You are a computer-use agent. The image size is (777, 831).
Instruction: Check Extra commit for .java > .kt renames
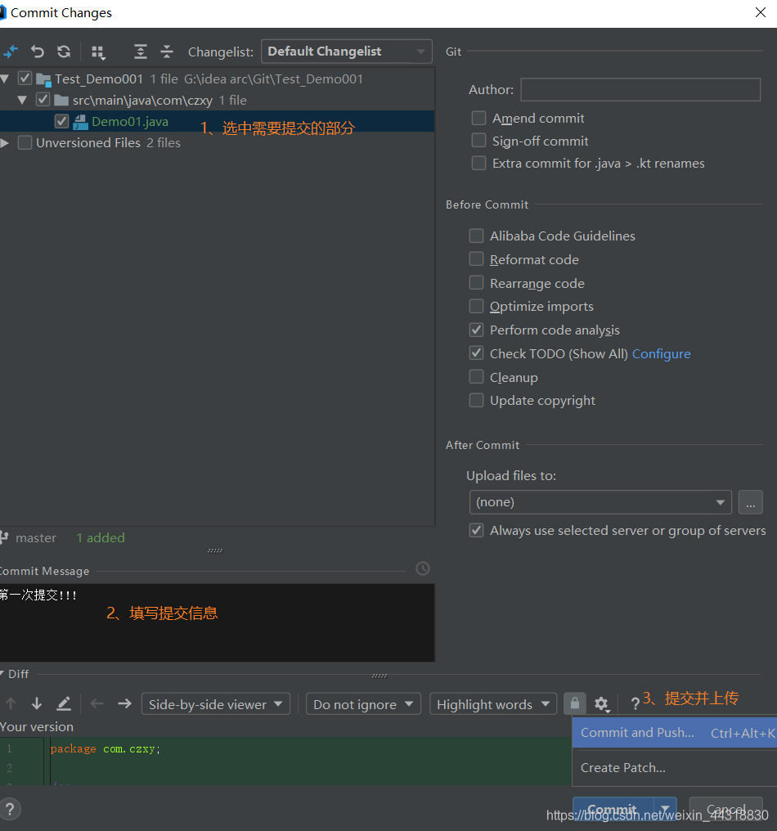pos(478,163)
